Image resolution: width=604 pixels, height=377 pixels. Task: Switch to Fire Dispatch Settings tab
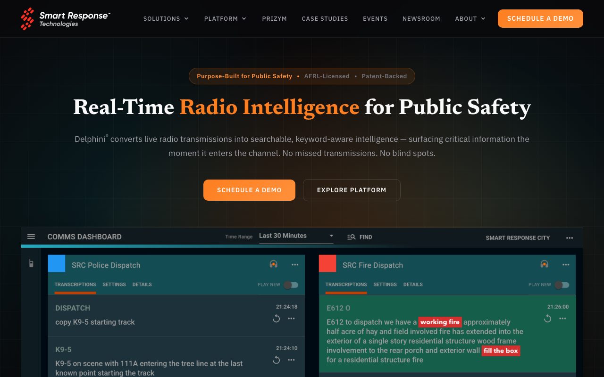click(x=385, y=285)
